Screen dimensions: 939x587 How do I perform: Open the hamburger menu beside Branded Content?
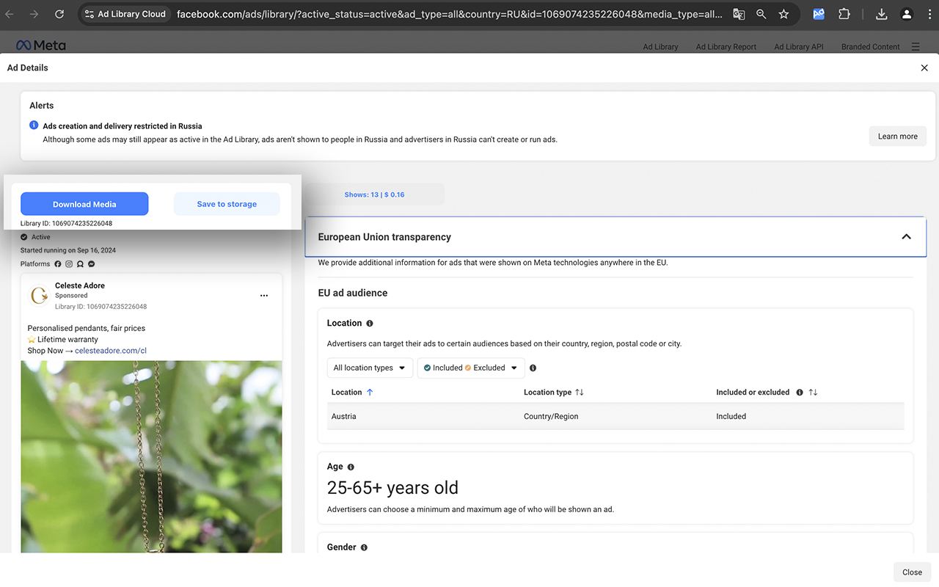point(916,46)
